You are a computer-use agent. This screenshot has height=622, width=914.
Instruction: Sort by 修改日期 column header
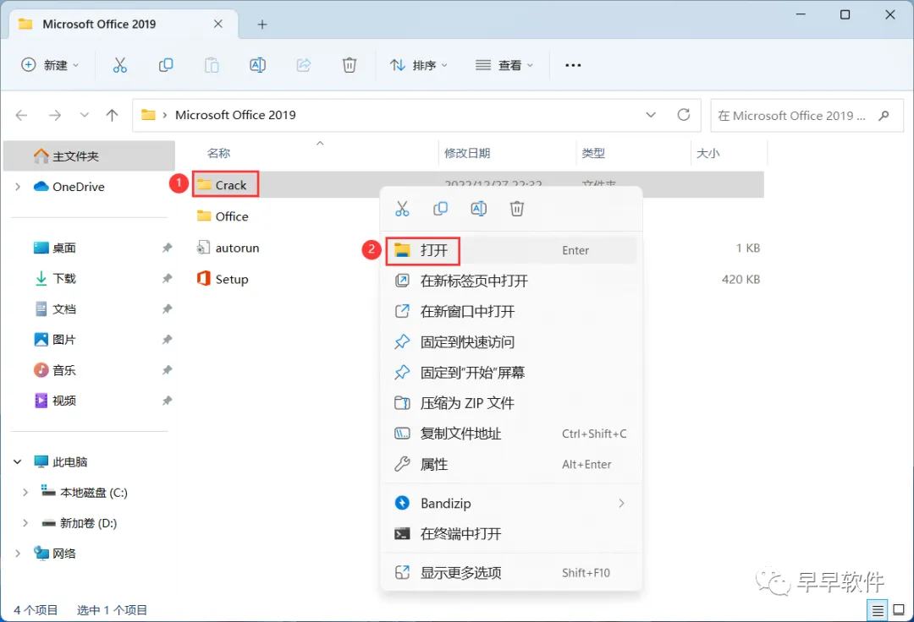[x=467, y=153]
